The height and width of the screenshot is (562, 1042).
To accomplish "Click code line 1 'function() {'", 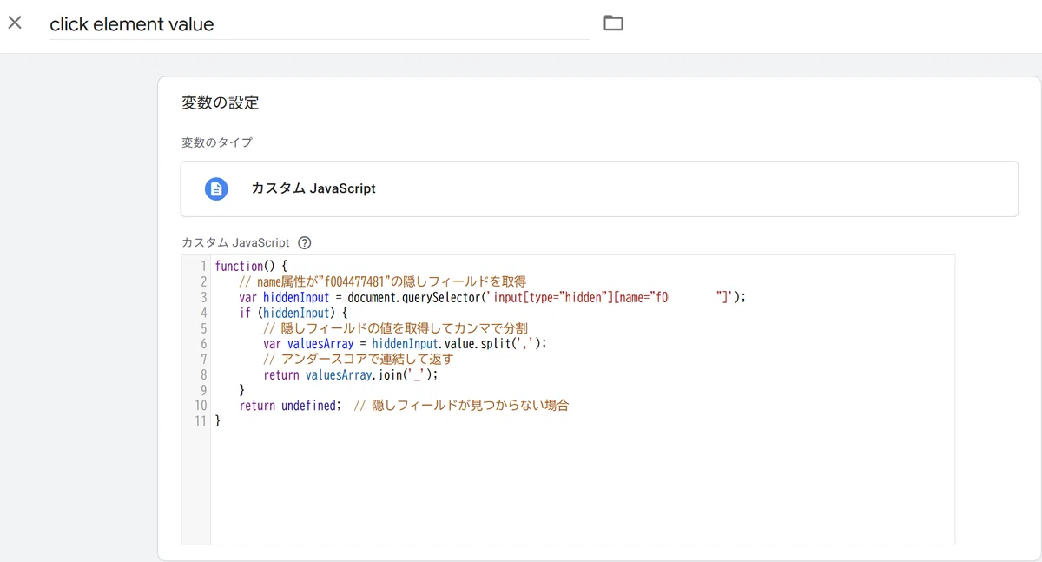I will (x=251, y=266).
